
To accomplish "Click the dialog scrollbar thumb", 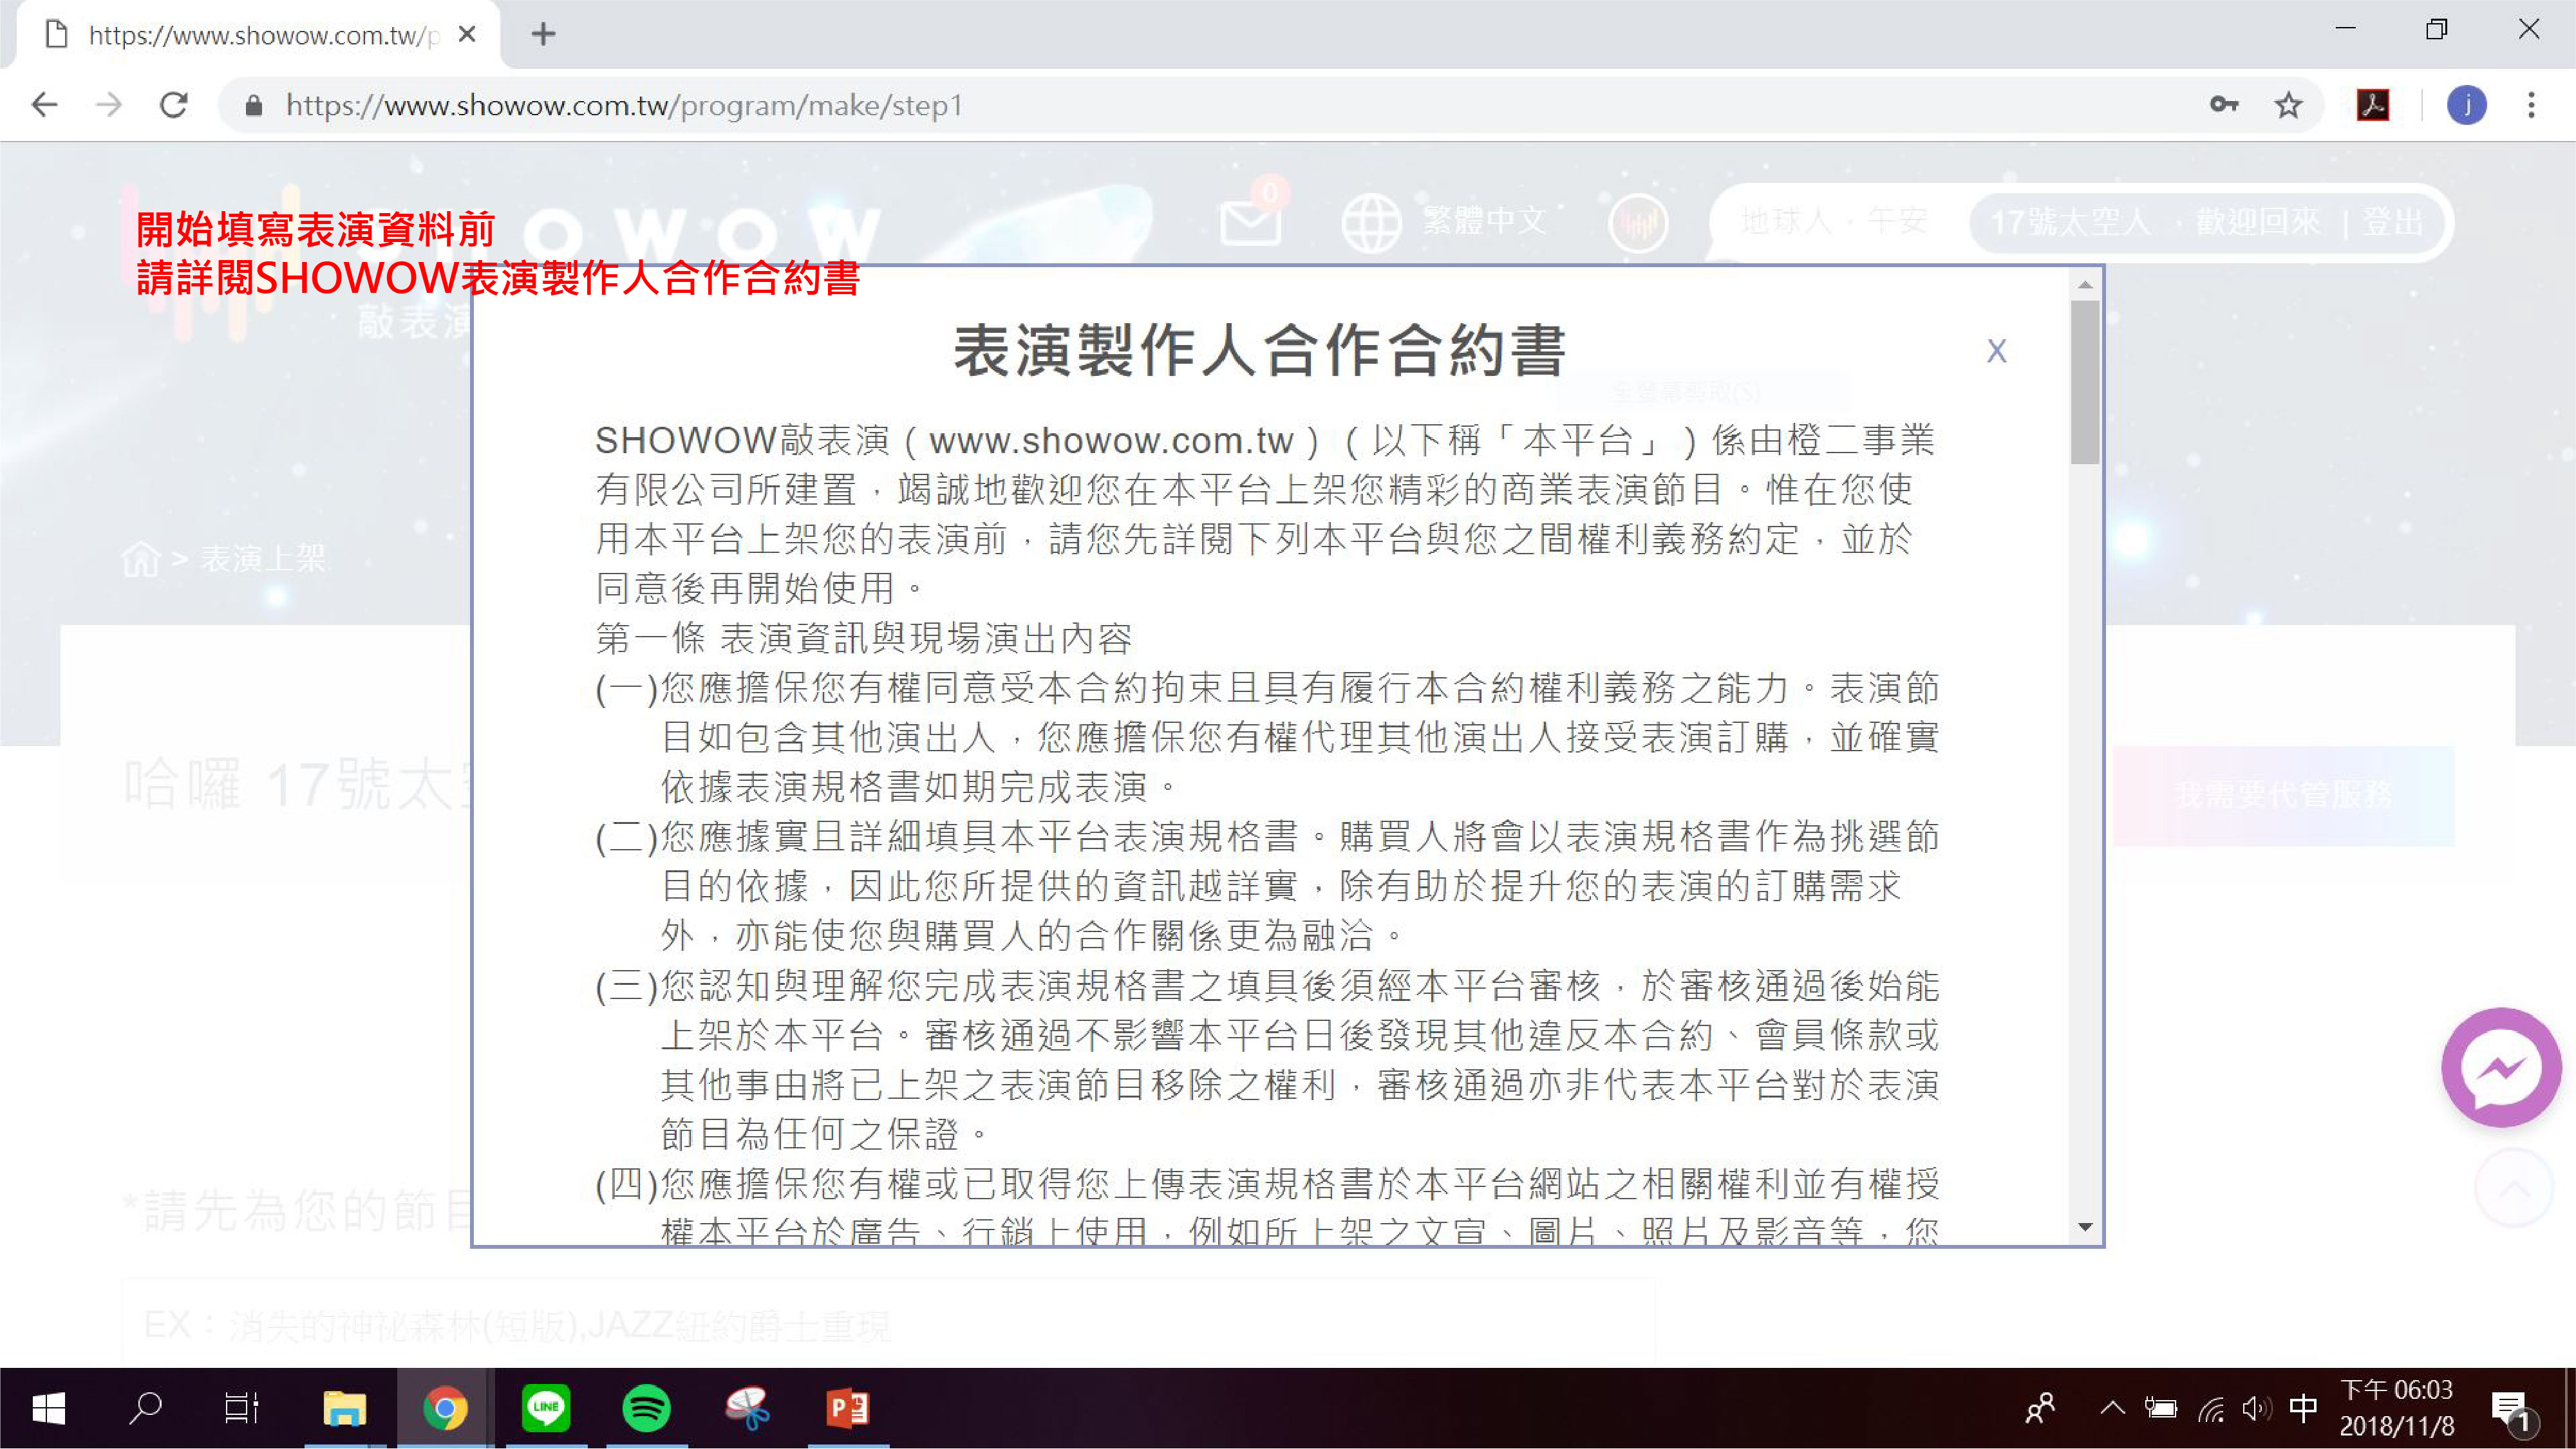I will (2085, 382).
